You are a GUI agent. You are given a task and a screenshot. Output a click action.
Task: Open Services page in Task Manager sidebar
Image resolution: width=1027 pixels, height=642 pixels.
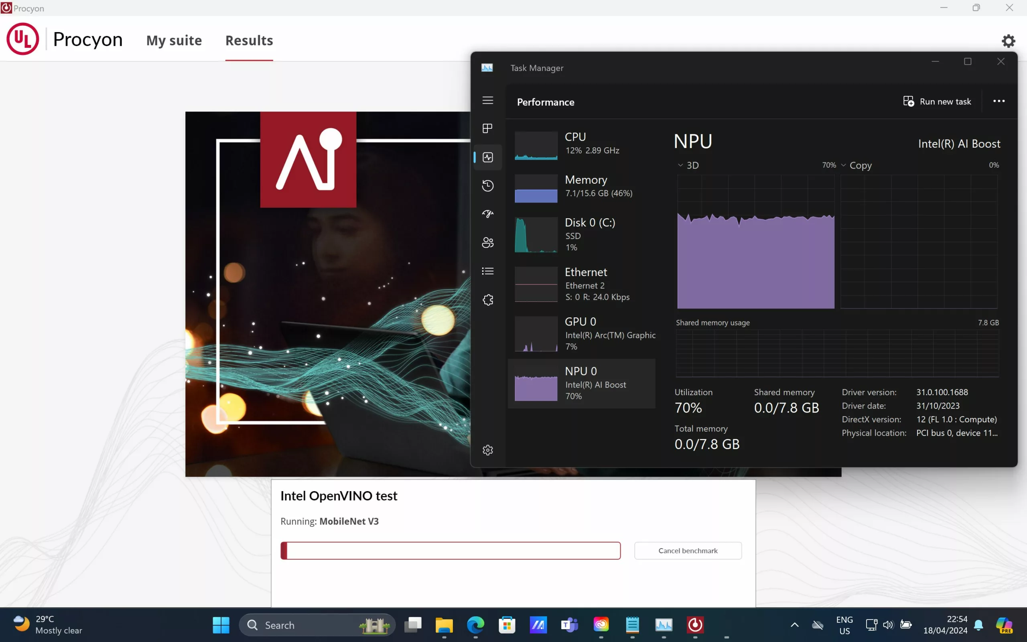pos(487,300)
